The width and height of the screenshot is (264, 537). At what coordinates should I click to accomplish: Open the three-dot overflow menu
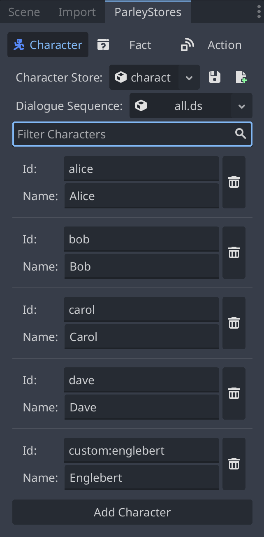click(x=258, y=12)
